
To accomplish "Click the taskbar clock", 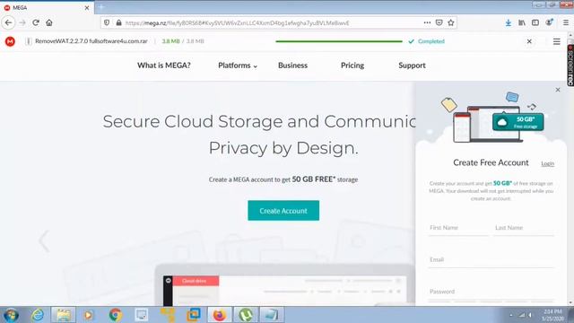I will coord(552,315).
